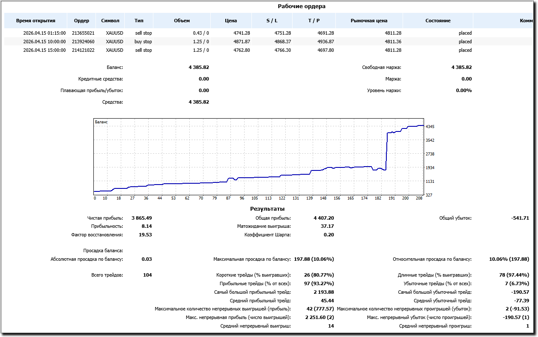This screenshot has width=538, height=337.
Task: Select order 214121022 in the orders list
Action: 83,50
